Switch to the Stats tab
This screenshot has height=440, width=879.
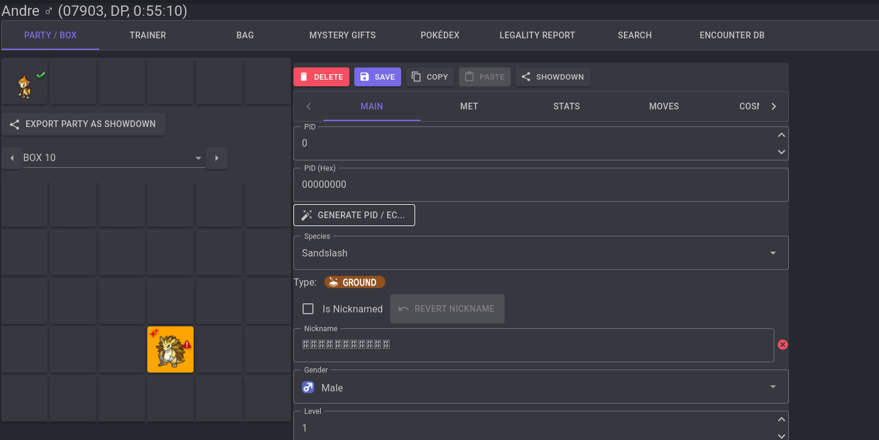566,106
